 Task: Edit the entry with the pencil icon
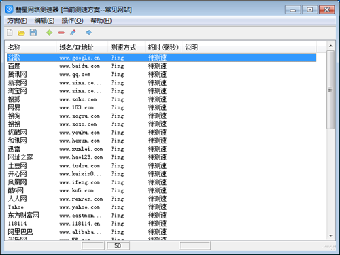[73, 33]
